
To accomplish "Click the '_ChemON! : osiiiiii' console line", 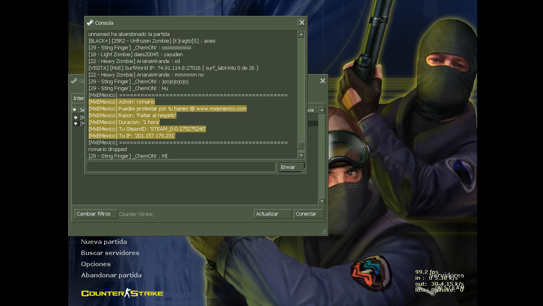I will pyautogui.click(x=140, y=48).
